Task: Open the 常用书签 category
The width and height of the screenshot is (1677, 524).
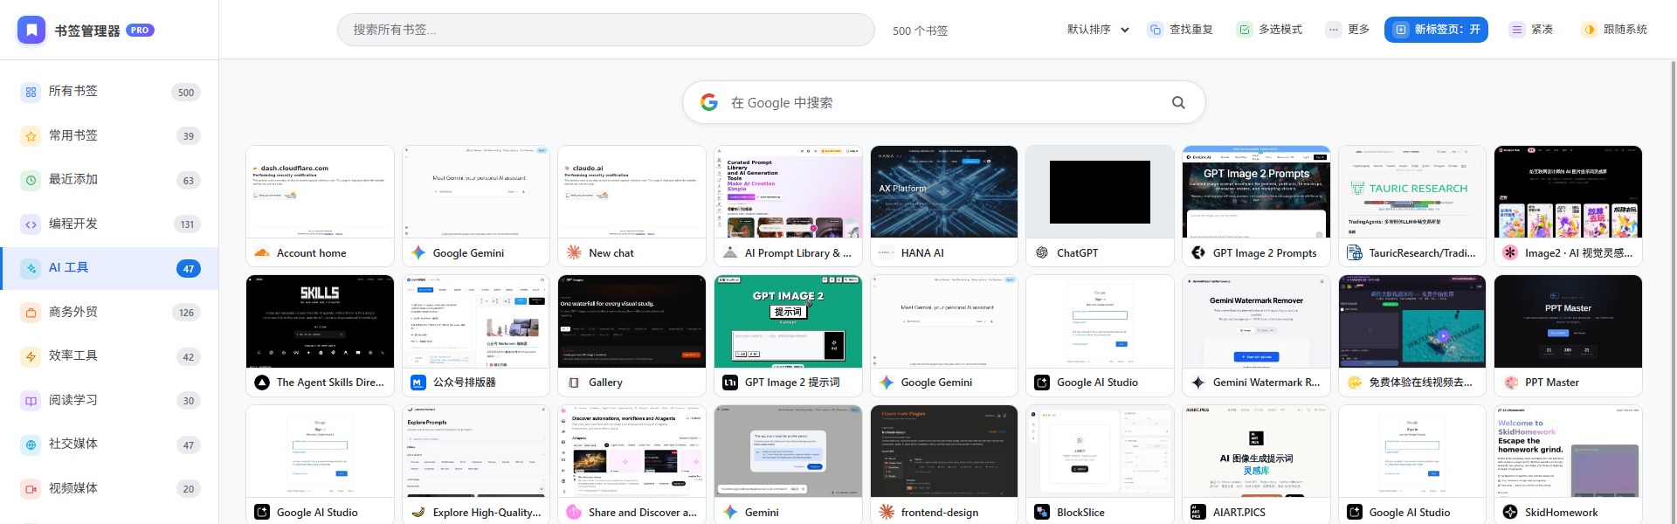Action: click(109, 135)
